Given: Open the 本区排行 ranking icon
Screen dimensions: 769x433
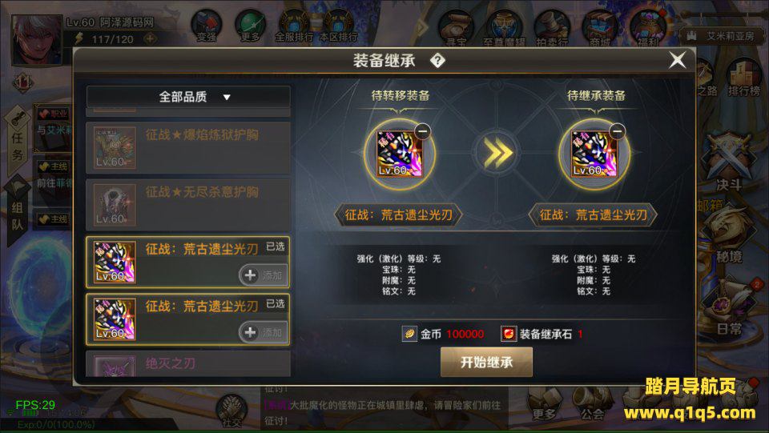Looking at the screenshot, I should (338, 26).
